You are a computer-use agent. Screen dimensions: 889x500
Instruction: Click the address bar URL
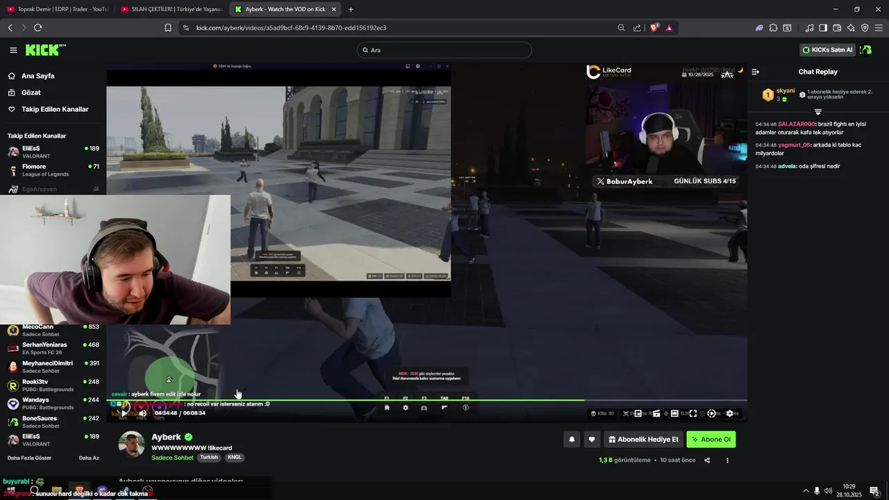(291, 28)
